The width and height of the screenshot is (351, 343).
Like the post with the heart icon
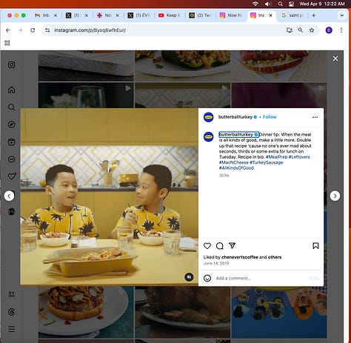tap(207, 246)
